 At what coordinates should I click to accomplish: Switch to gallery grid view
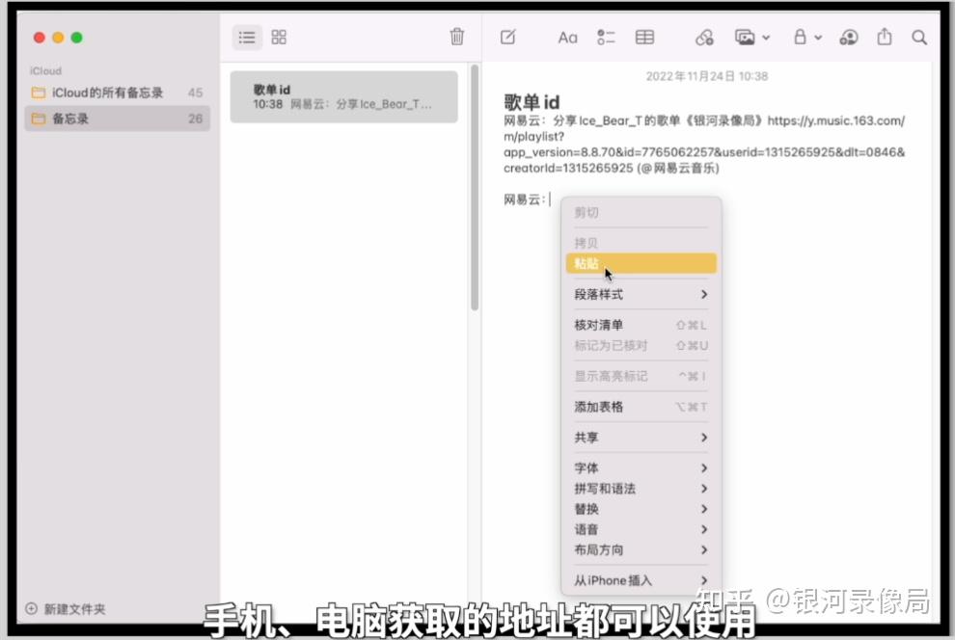click(279, 38)
